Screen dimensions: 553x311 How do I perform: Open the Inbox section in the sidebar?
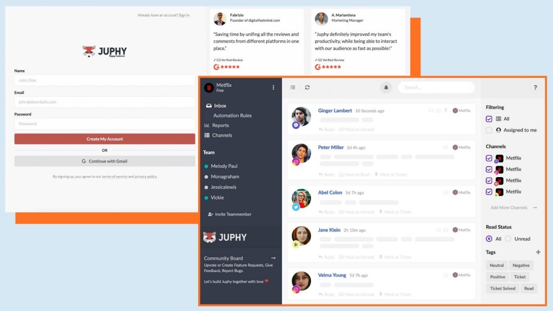pyautogui.click(x=216, y=106)
